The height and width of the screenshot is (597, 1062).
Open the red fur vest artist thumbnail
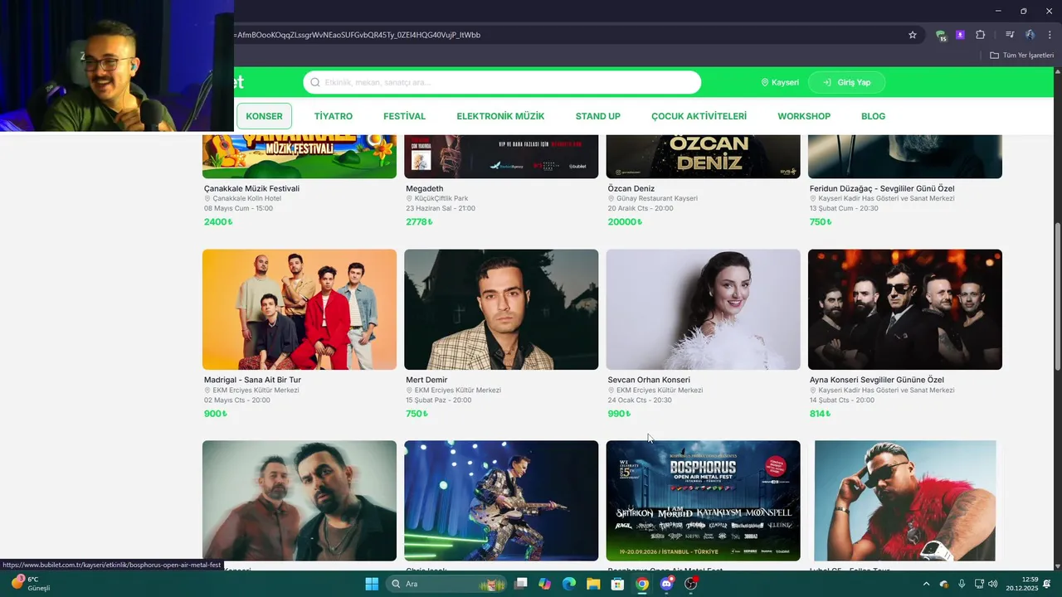[905, 501]
